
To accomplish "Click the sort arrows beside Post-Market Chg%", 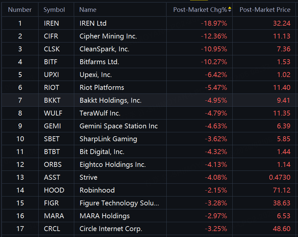I will click(230, 10).
